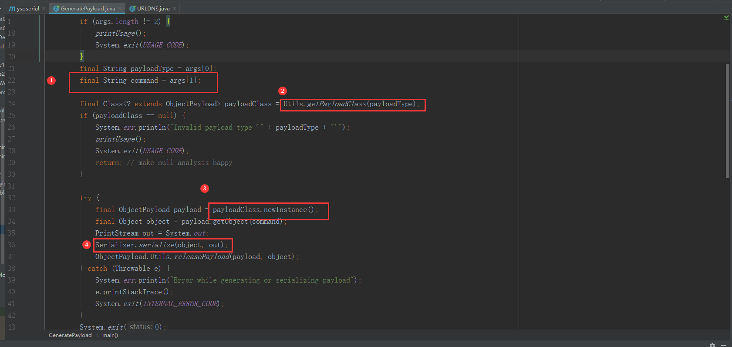Click the GeneratePayload breadcrumb

coord(70,335)
